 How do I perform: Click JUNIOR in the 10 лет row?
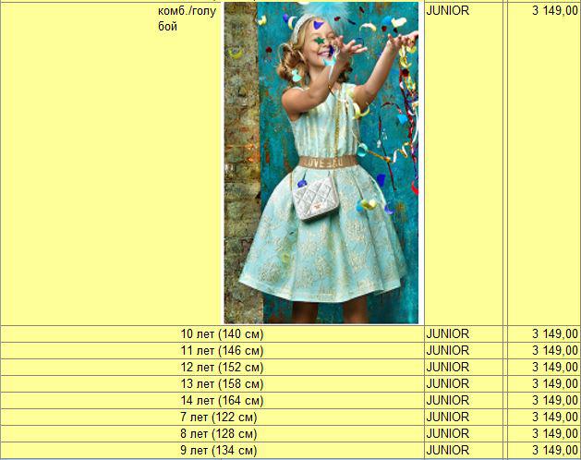[x=447, y=334]
